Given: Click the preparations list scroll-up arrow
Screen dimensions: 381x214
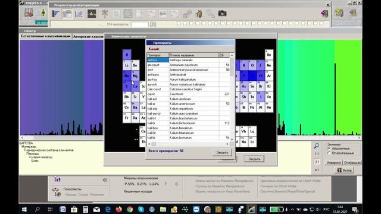Looking at the screenshot, I should (x=232, y=55).
